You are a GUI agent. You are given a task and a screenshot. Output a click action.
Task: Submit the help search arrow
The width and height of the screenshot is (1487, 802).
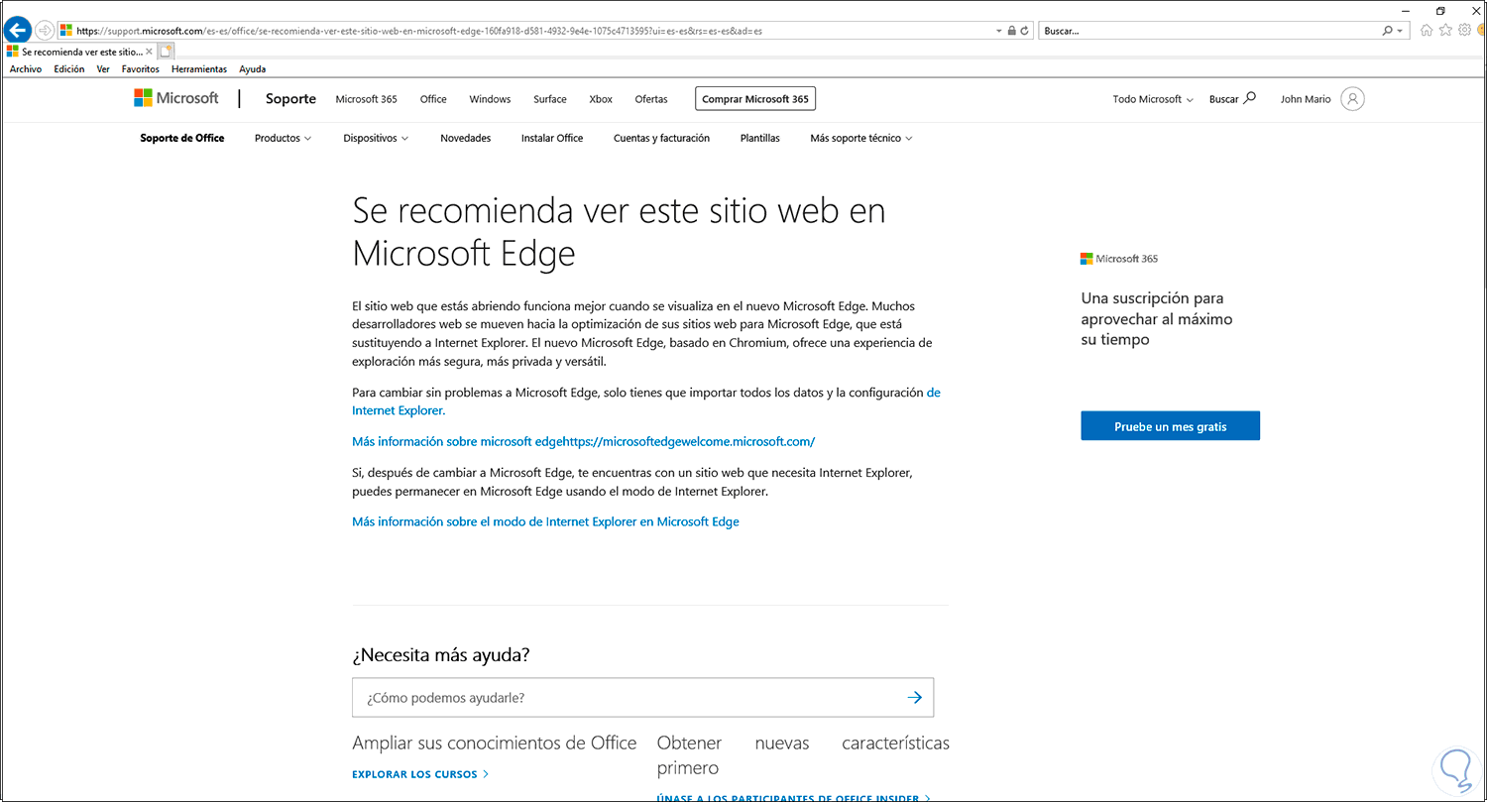[x=914, y=698]
